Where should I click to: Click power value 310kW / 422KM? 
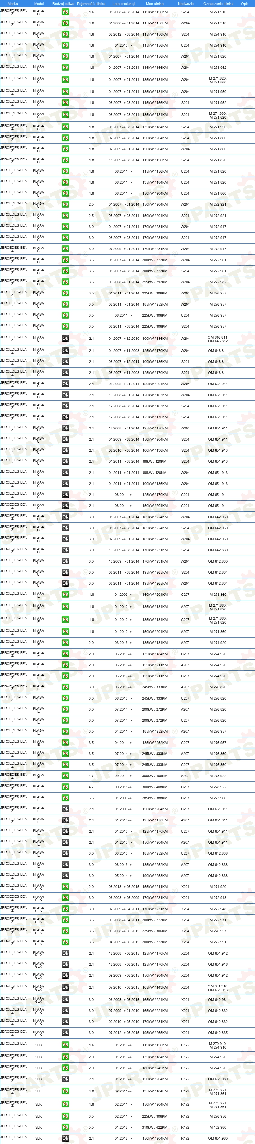point(155,1127)
